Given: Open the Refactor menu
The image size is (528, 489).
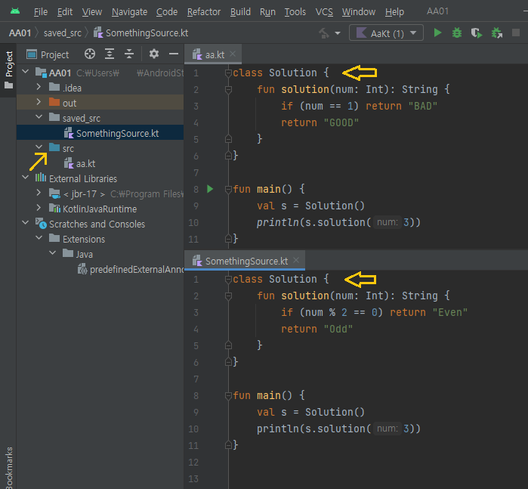Looking at the screenshot, I should pyautogui.click(x=204, y=12).
